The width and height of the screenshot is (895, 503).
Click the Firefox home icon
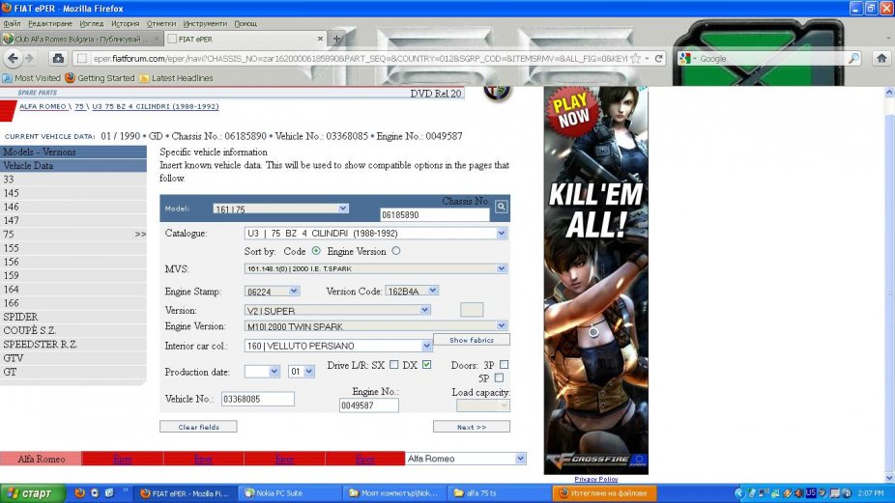pyautogui.click(x=881, y=58)
